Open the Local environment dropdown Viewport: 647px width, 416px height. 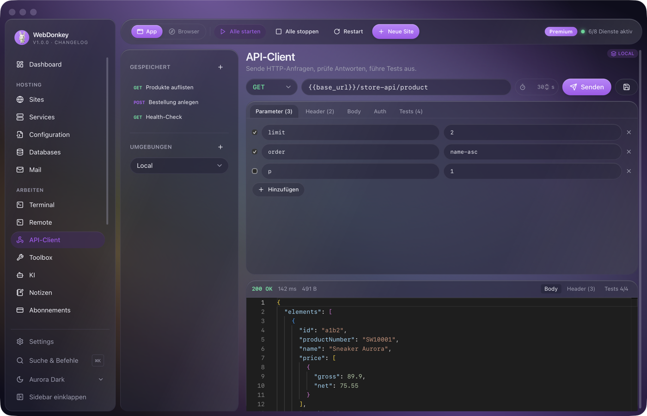point(179,165)
